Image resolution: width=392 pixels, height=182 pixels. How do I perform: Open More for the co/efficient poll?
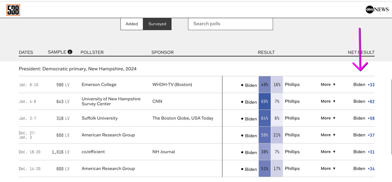328,152
